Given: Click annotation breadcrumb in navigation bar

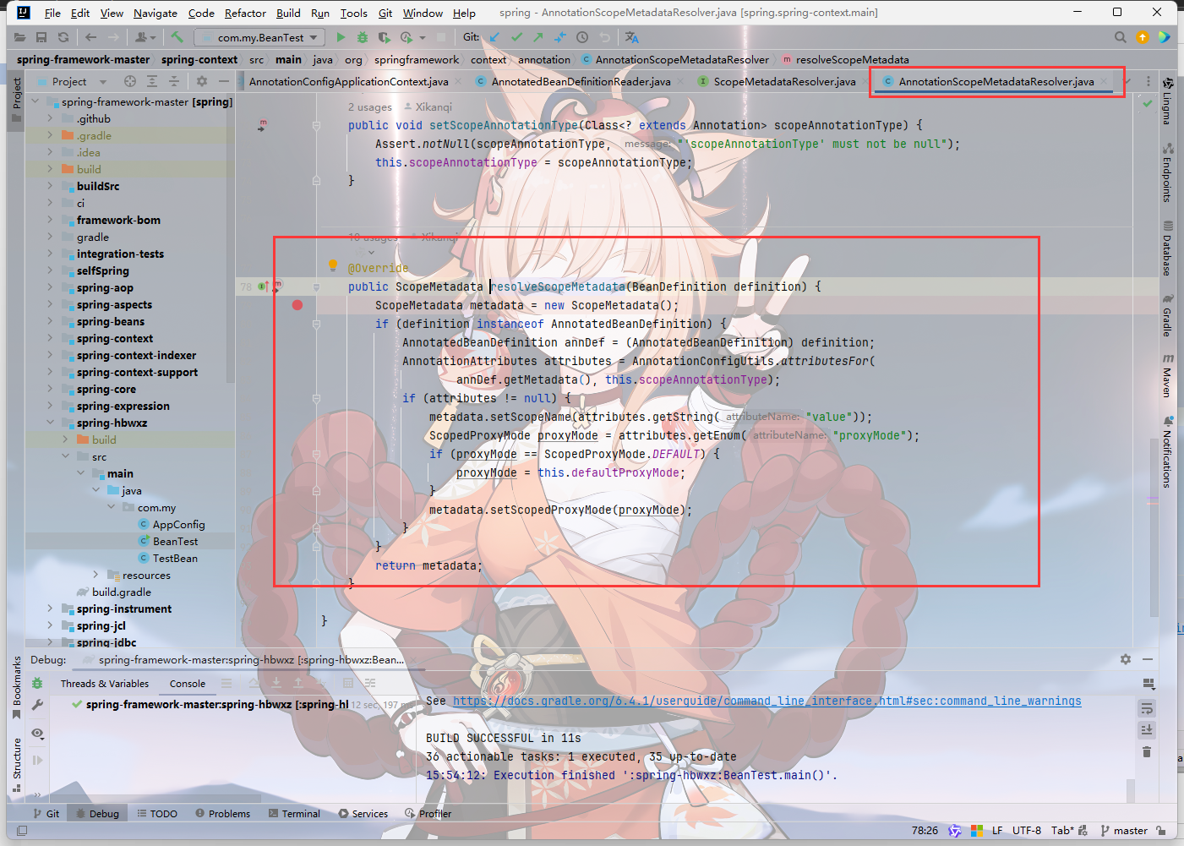Looking at the screenshot, I should click(544, 60).
